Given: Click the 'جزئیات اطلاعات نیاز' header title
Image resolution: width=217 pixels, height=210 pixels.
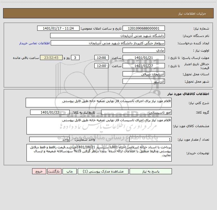Looking at the screenshot, I should click(192, 14).
